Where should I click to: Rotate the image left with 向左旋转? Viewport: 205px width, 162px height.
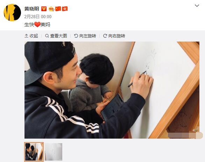[x=85, y=36]
